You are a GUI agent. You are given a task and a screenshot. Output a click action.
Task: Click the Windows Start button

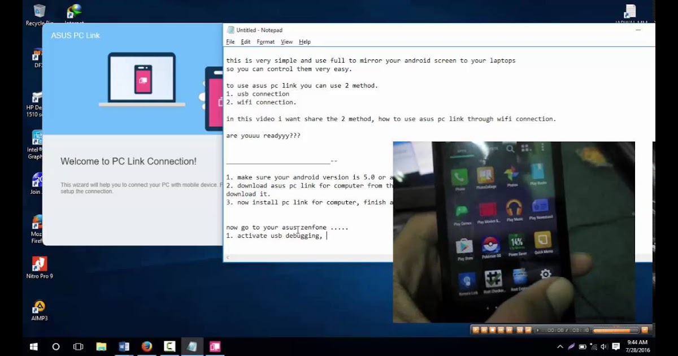(34, 346)
